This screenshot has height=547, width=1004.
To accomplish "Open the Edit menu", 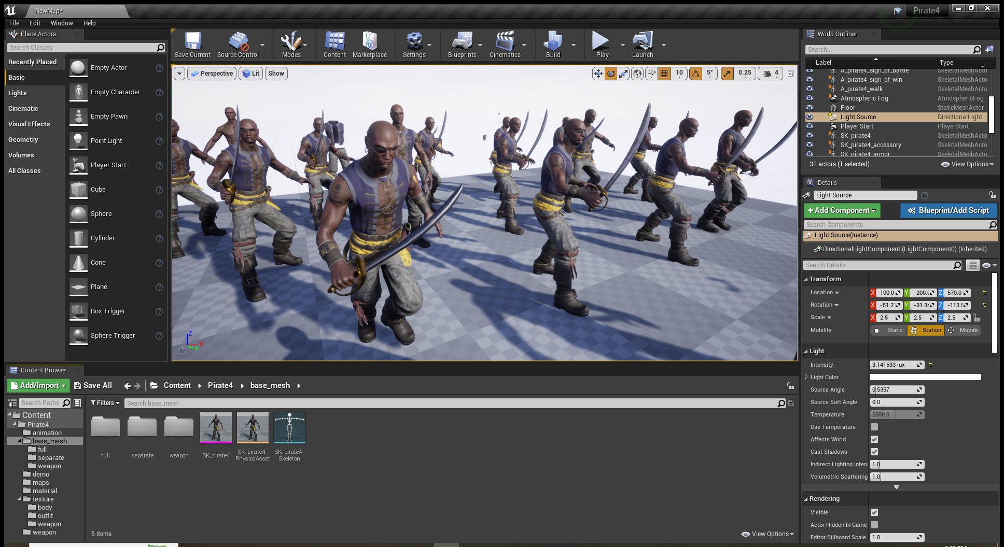I will [x=35, y=23].
